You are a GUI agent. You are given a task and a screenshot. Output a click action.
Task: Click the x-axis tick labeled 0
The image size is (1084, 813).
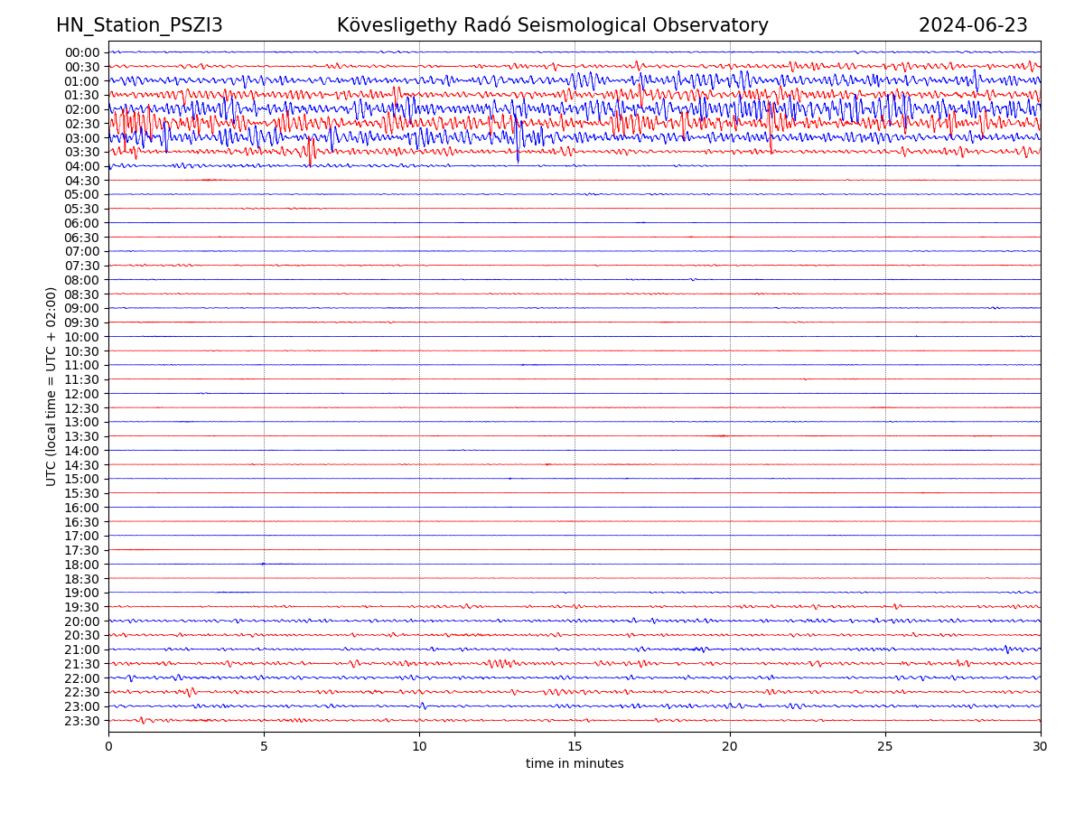click(x=108, y=746)
